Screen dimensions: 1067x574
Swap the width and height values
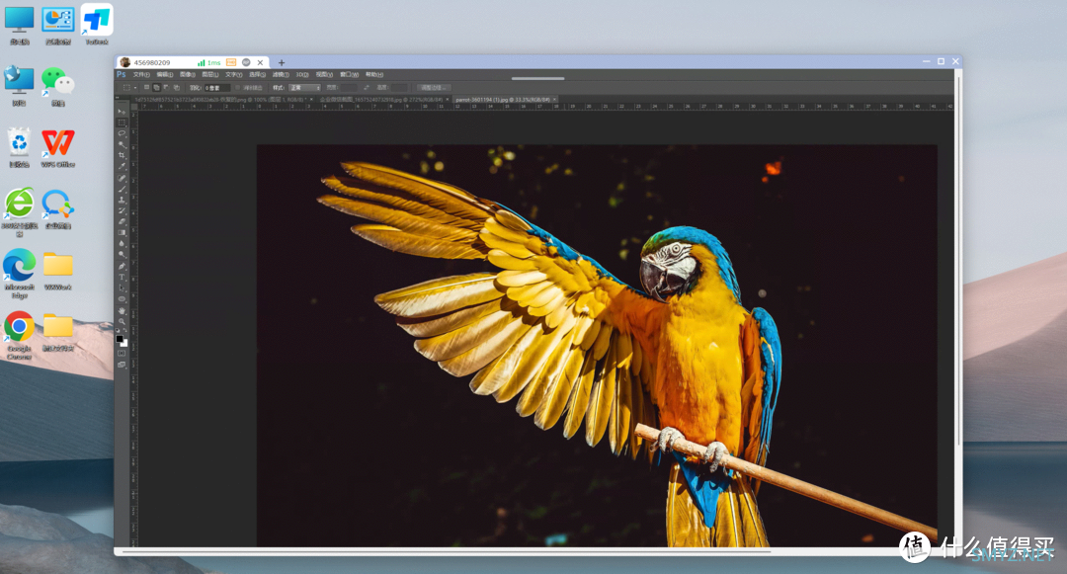point(367,88)
